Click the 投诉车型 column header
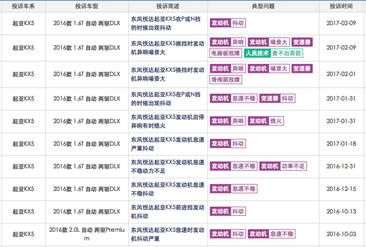366x247 pixels. point(87,6)
